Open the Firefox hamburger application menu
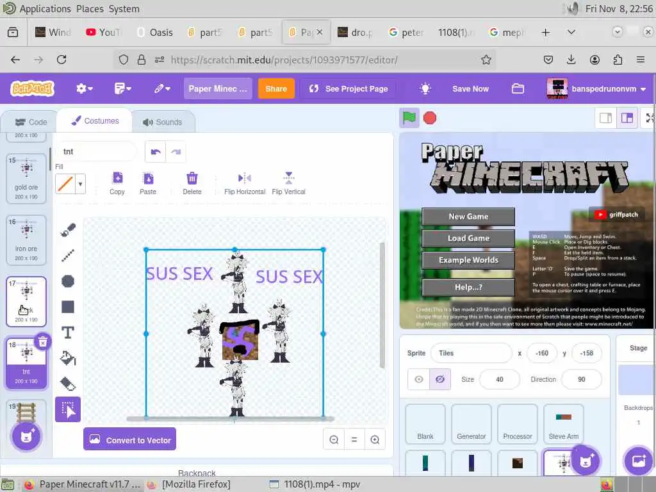 640,60
